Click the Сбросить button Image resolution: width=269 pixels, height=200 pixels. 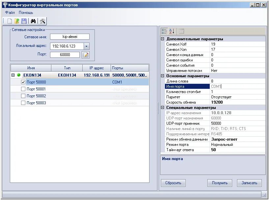173,183
